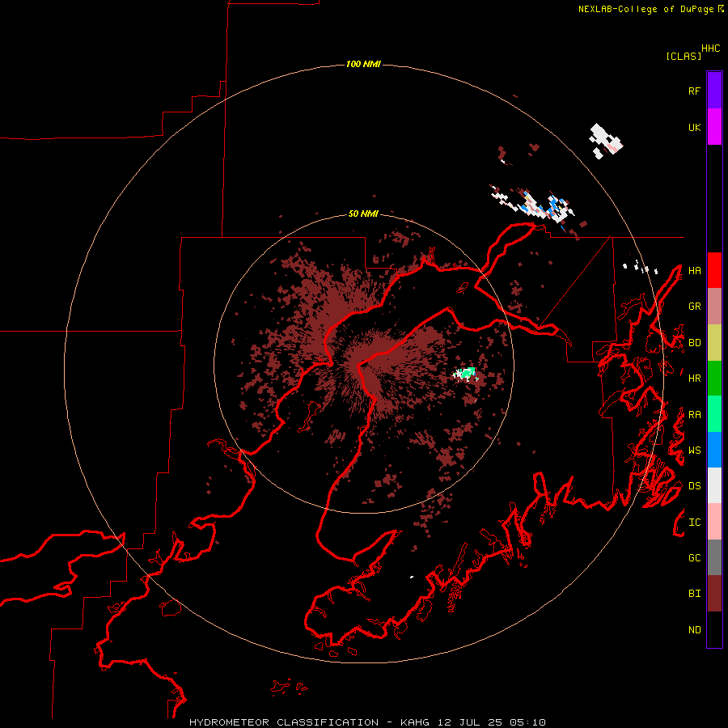Click the 12 JUL 25 date text
Image resolution: width=728 pixels, height=728 pixels.
click(470, 722)
